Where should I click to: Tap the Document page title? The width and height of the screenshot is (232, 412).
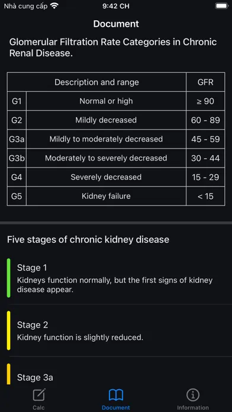click(x=116, y=24)
